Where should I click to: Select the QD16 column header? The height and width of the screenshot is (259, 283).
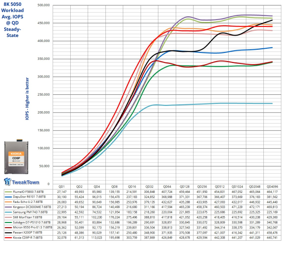132,186
